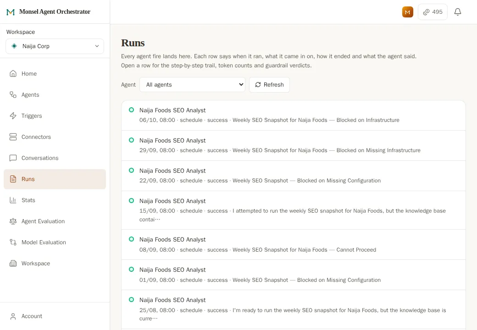Click status circle of 22/09 run
Screen dimensions: 477x330
point(132,170)
